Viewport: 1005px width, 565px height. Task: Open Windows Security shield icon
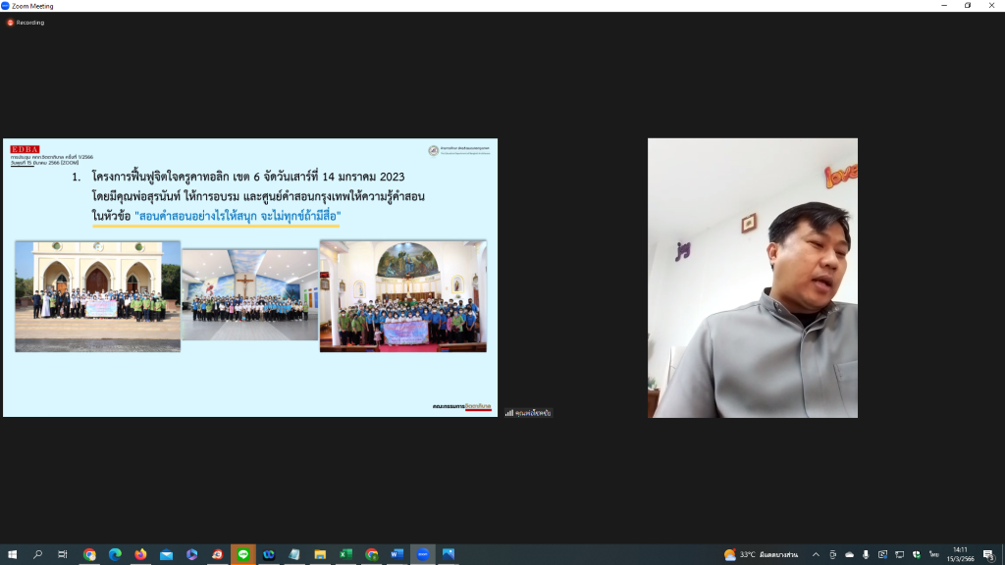click(x=917, y=555)
